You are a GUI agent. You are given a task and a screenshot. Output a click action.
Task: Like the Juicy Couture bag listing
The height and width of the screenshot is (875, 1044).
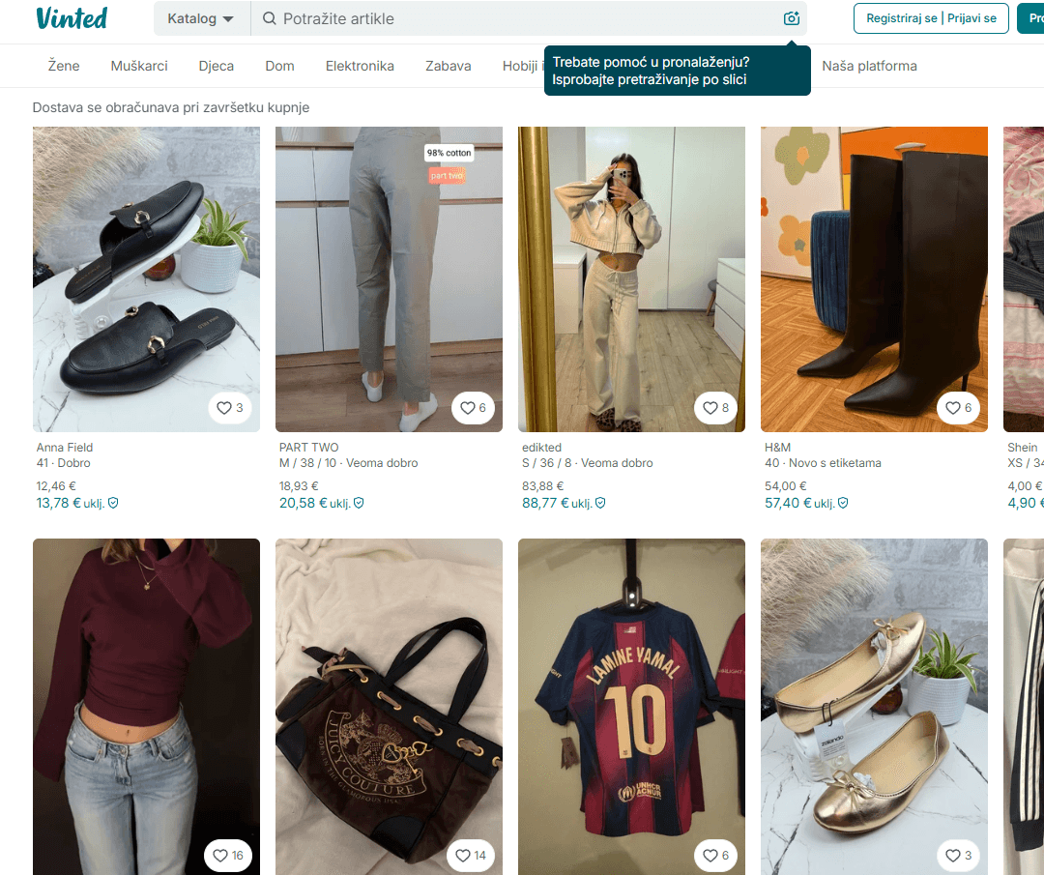473,856
